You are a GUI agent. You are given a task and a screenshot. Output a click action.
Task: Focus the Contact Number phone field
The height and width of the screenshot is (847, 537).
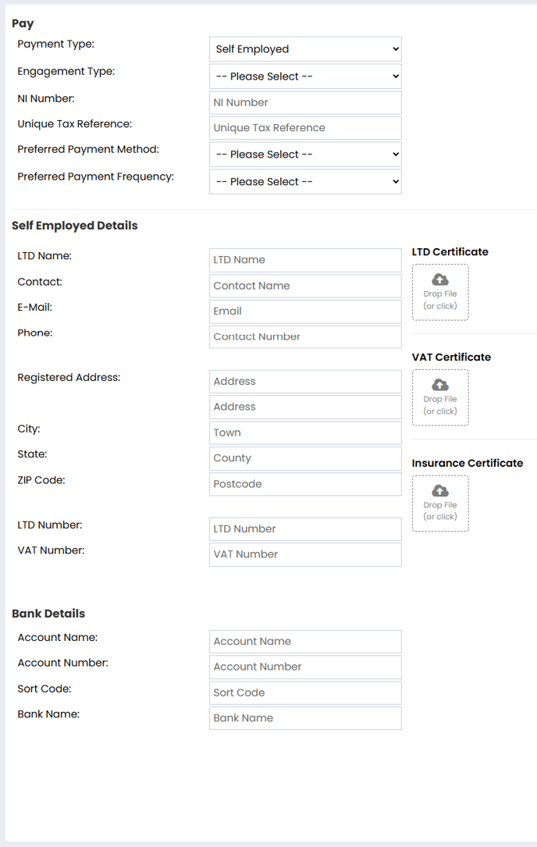click(x=305, y=336)
